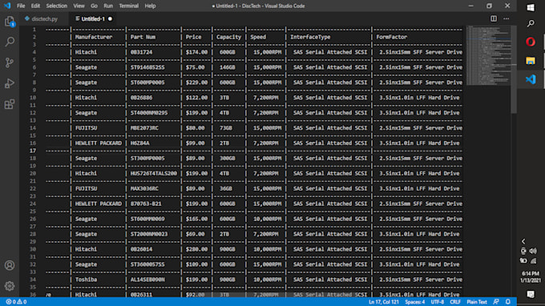Click part number ST4000NM0295
This screenshot has width=545, height=306.
[149, 113]
